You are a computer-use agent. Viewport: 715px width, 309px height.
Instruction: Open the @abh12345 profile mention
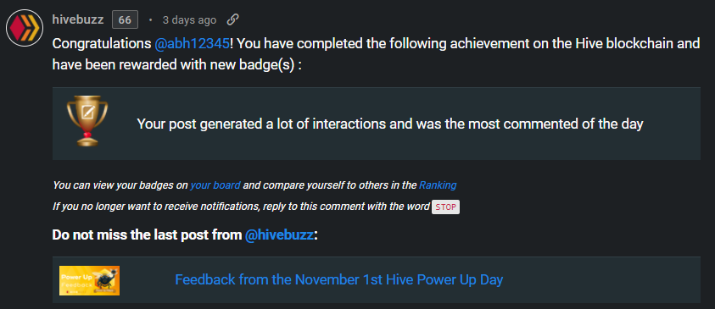click(x=192, y=44)
